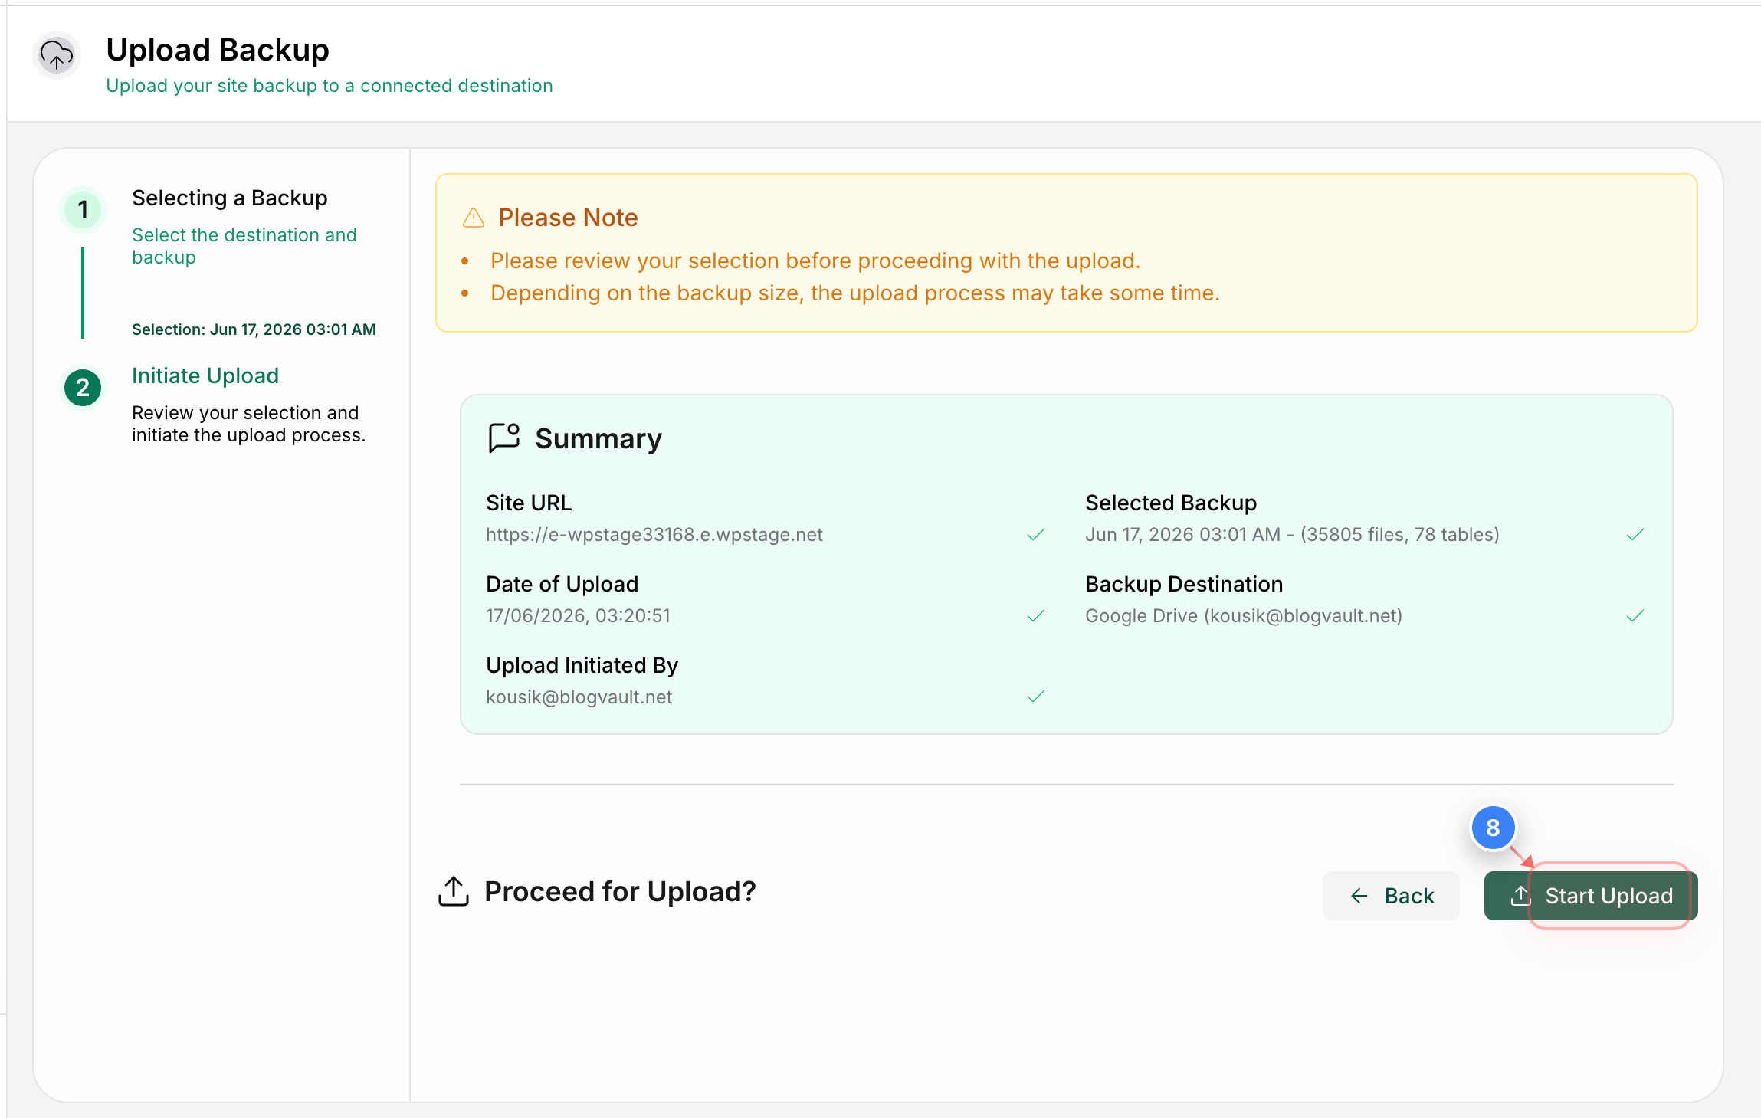The width and height of the screenshot is (1761, 1118).
Task: Click the checkmark next to Selected Backup
Action: coord(1635,535)
